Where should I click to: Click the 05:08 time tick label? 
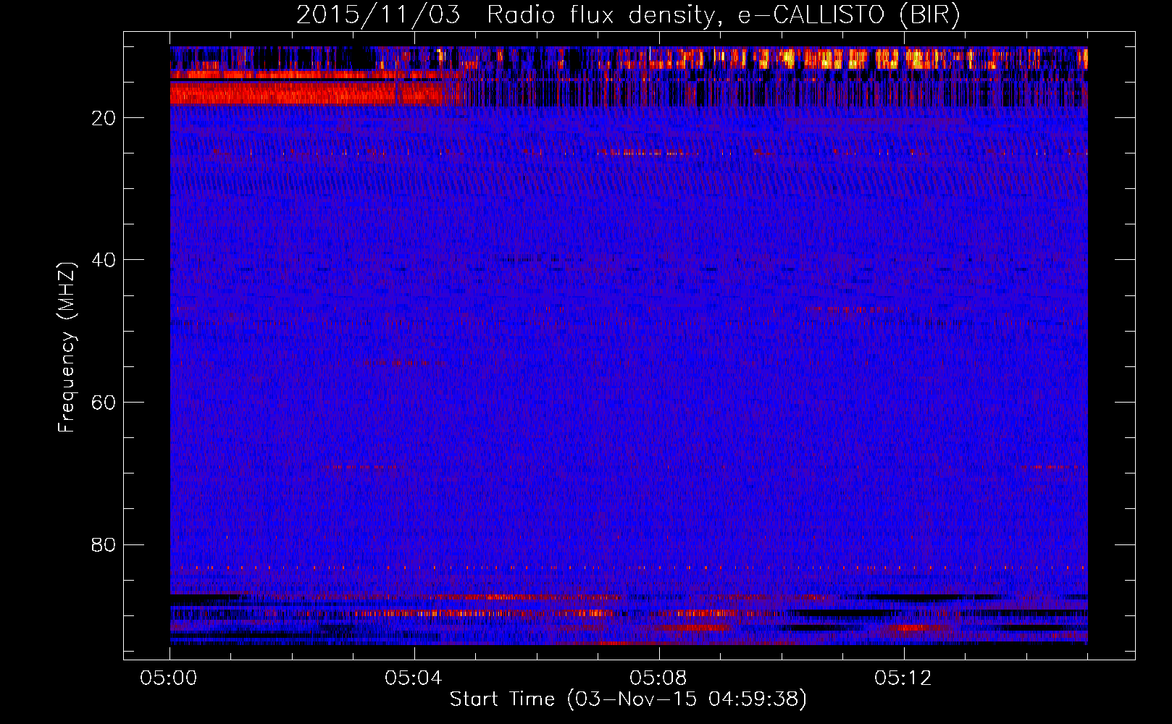pyautogui.click(x=658, y=678)
